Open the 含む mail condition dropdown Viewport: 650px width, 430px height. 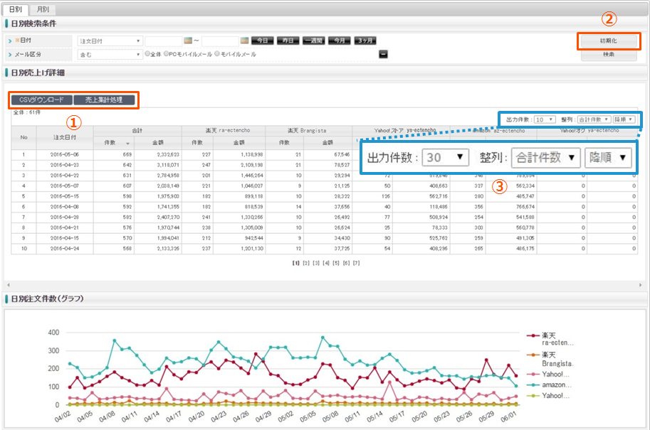(110, 54)
